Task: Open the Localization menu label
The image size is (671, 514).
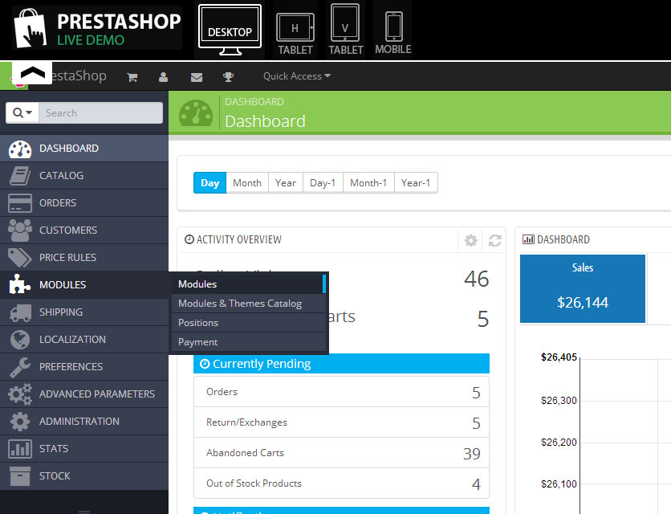Action: pyautogui.click(x=72, y=340)
